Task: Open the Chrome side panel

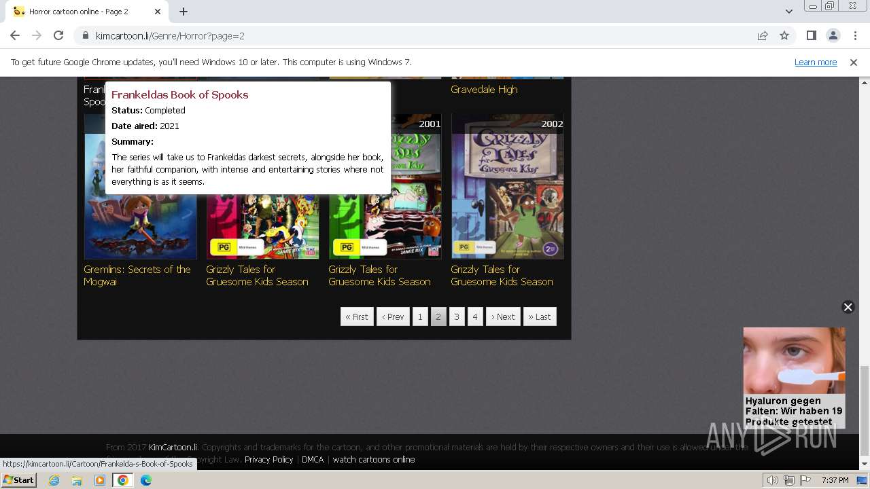Action: pos(811,35)
